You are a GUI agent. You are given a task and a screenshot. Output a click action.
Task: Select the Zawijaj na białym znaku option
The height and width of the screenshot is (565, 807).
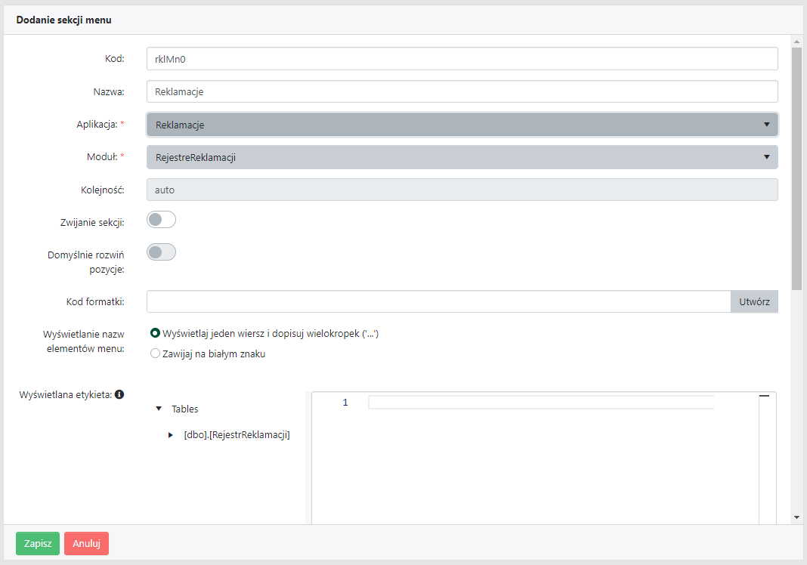tap(156, 354)
